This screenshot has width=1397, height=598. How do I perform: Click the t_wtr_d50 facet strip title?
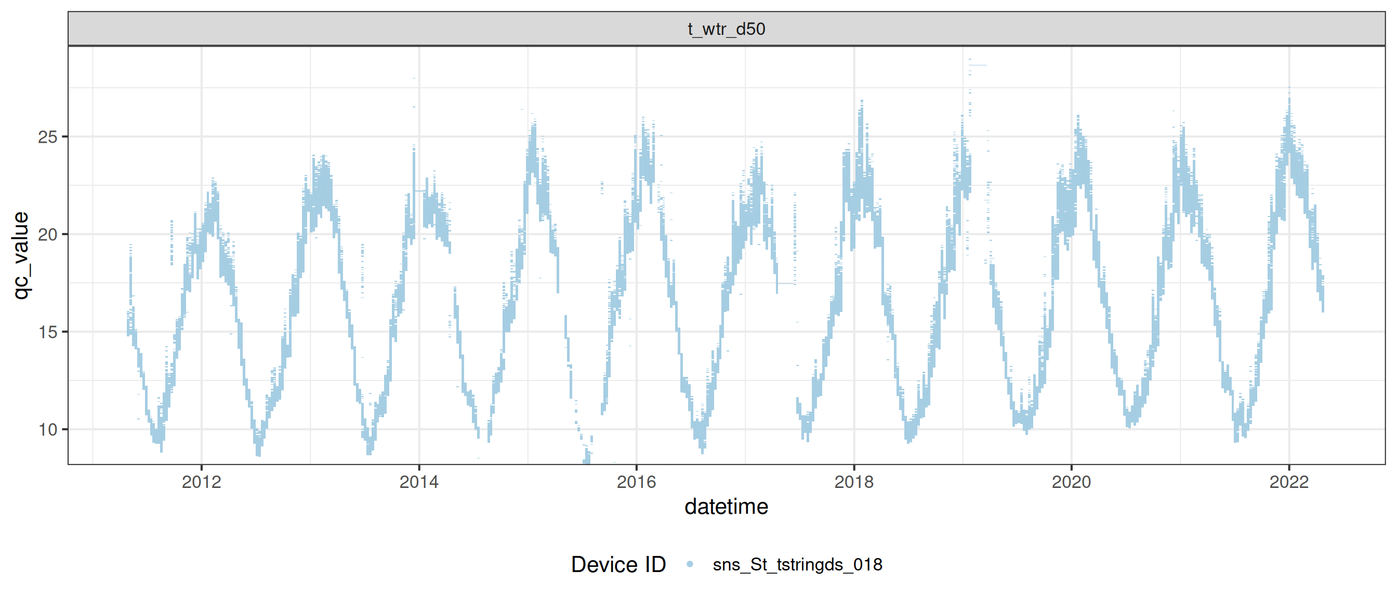point(726,29)
